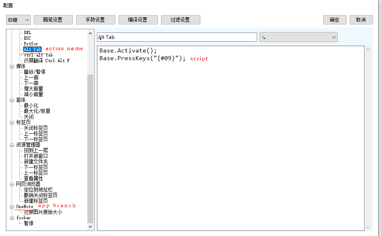Click the tree scrollbar down arrow
This screenshot has width=381, height=236.
click(x=90, y=227)
